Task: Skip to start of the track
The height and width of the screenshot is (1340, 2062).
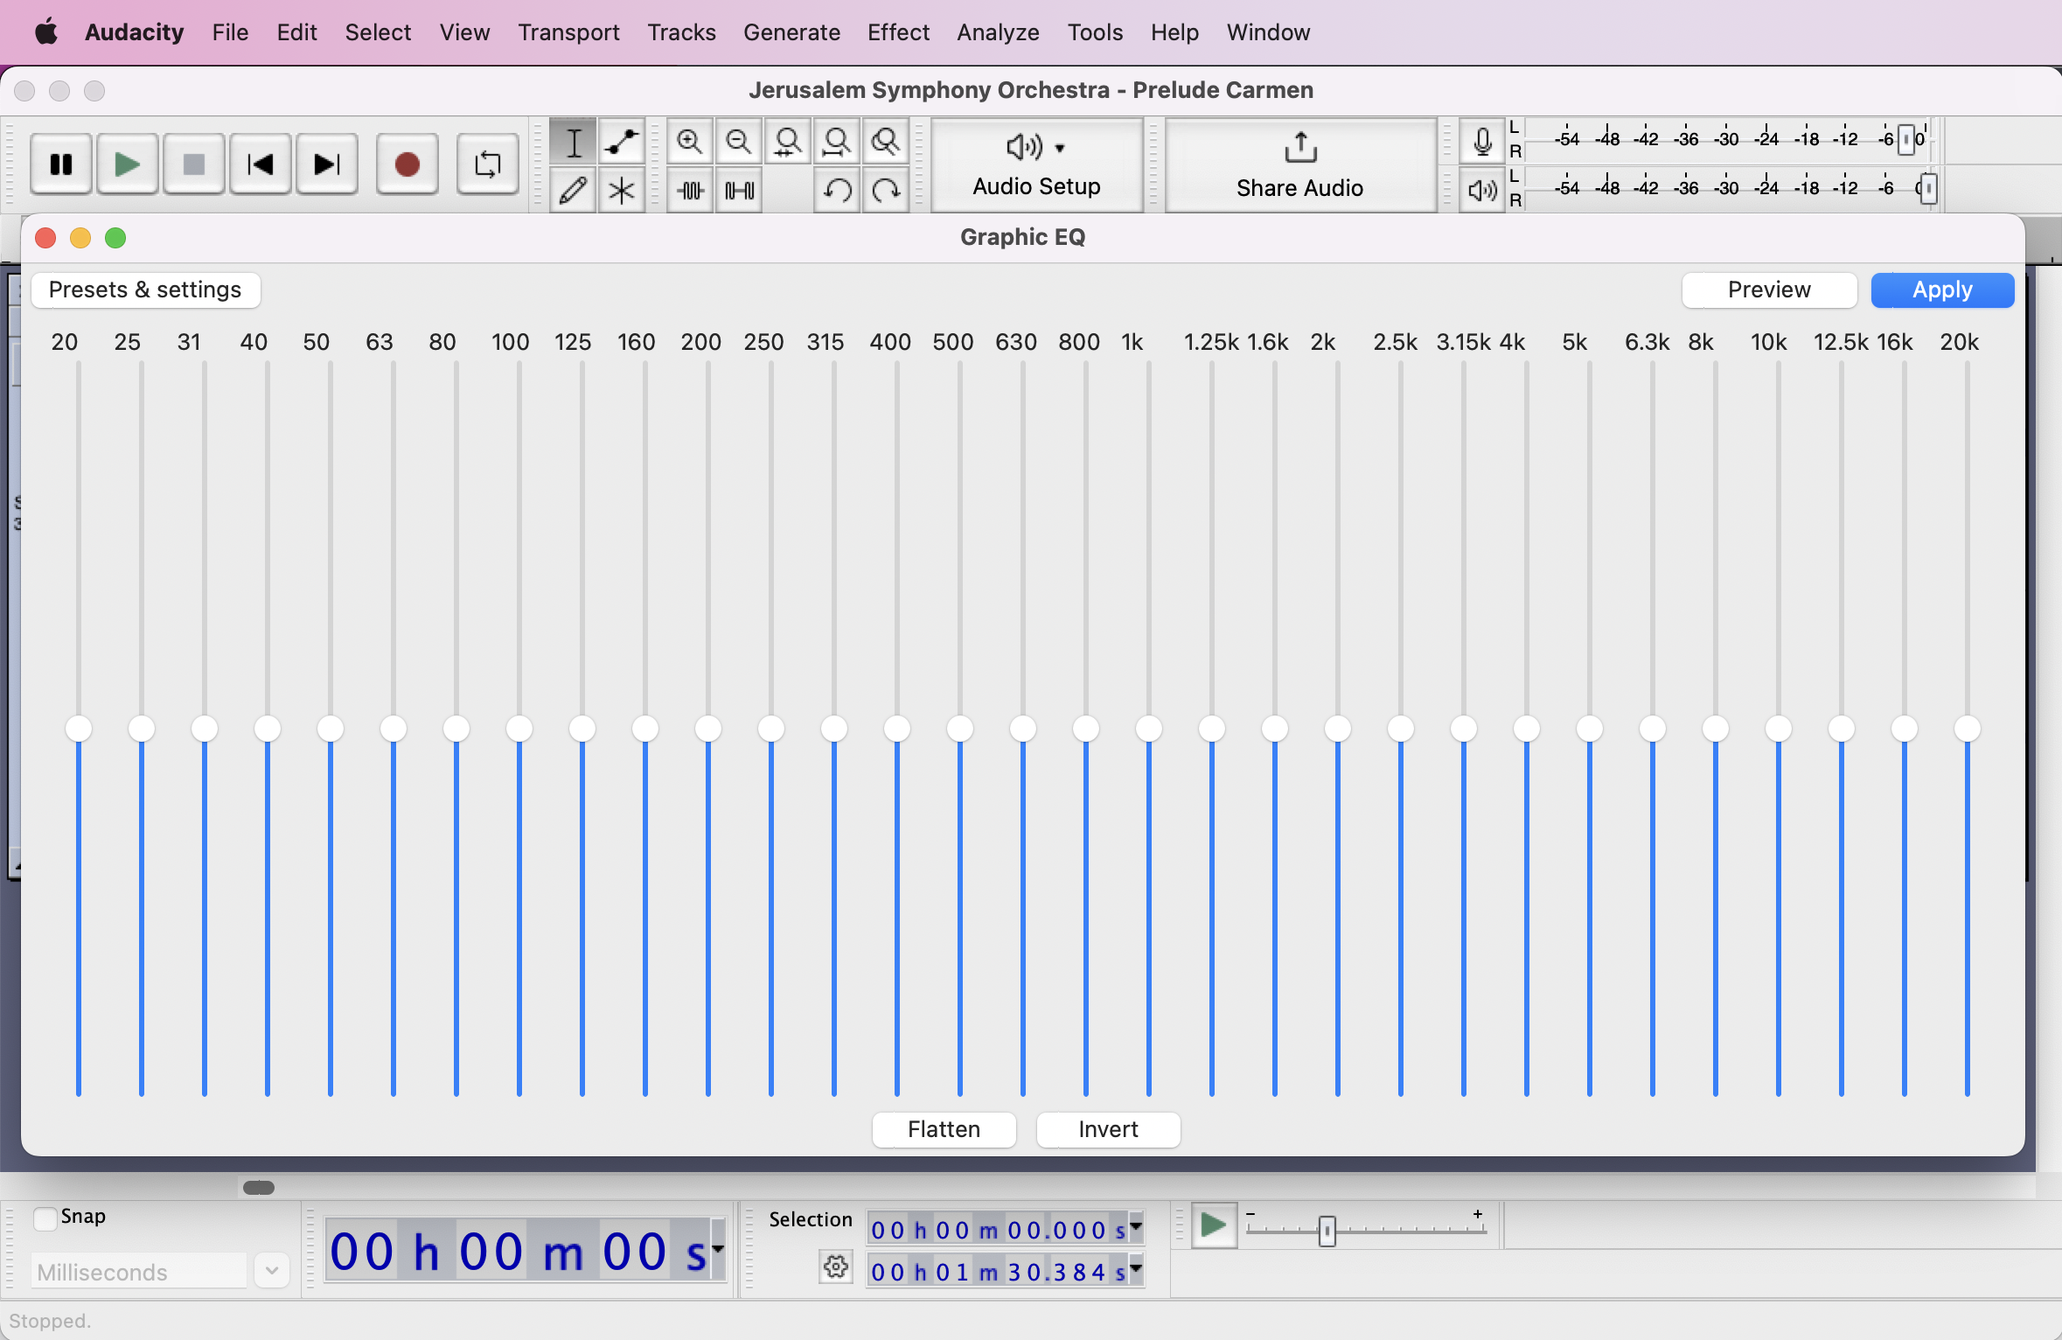Action: [x=261, y=164]
